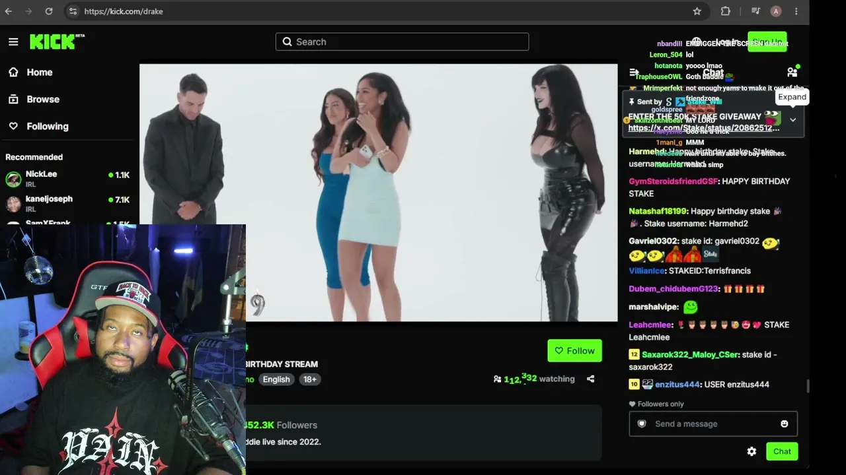
Task: Click username marshalvipe in chat
Action: tap(654, 307)
